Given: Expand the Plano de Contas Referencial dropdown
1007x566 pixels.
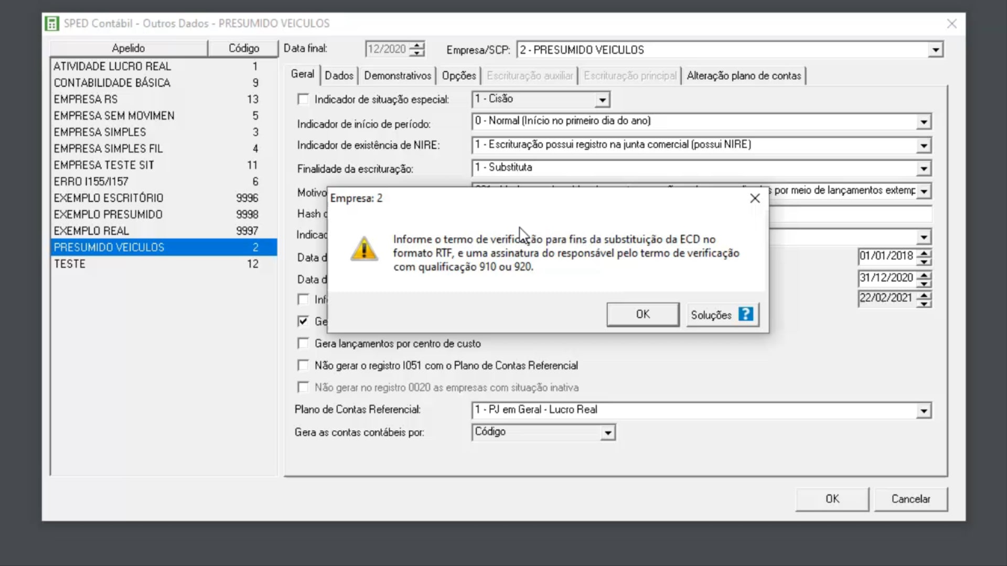Looking at the screenshot, I should pyautogui.click(x=926, y=410).
